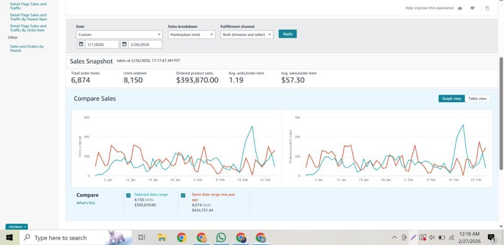This screenshot has height=245, width=504.
Task: Click the What's this link under Compare
Action: (86, 203)
